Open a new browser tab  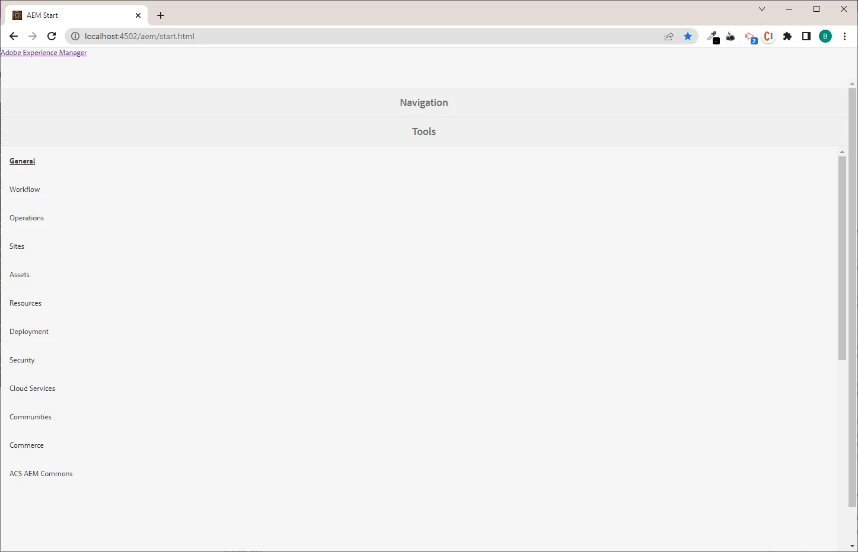[x=161, y=15]
